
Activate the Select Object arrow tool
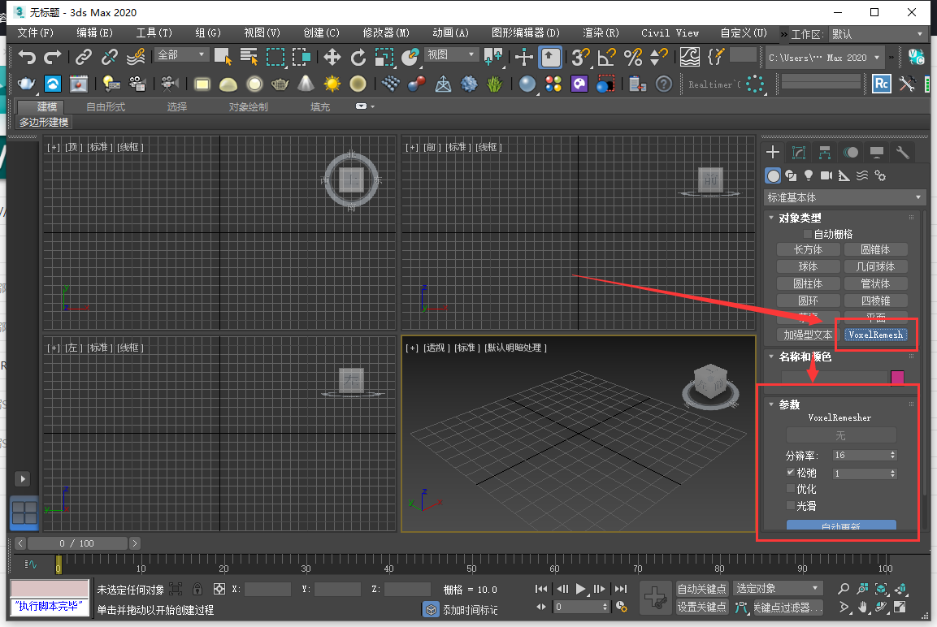click(223, 58)
